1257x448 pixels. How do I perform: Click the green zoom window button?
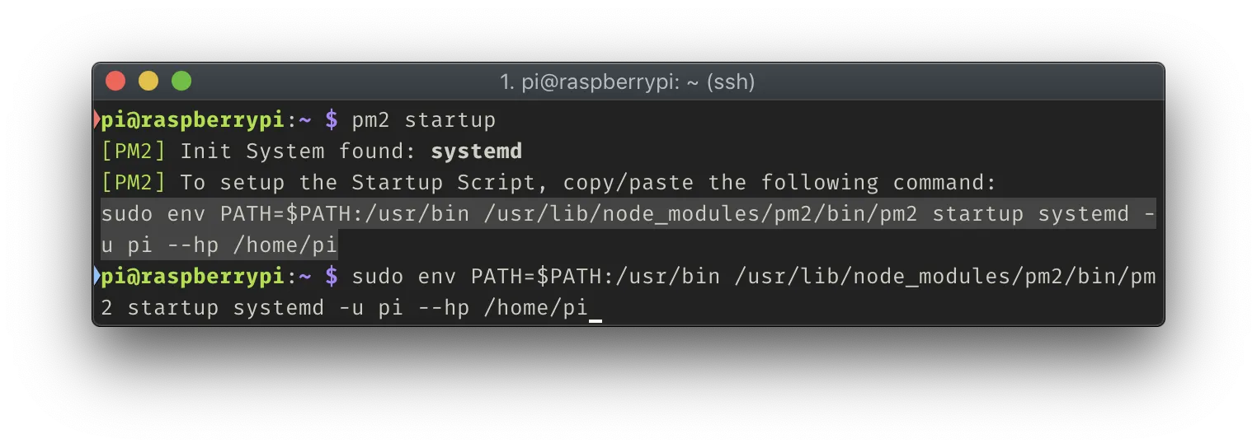pos(181,82)
